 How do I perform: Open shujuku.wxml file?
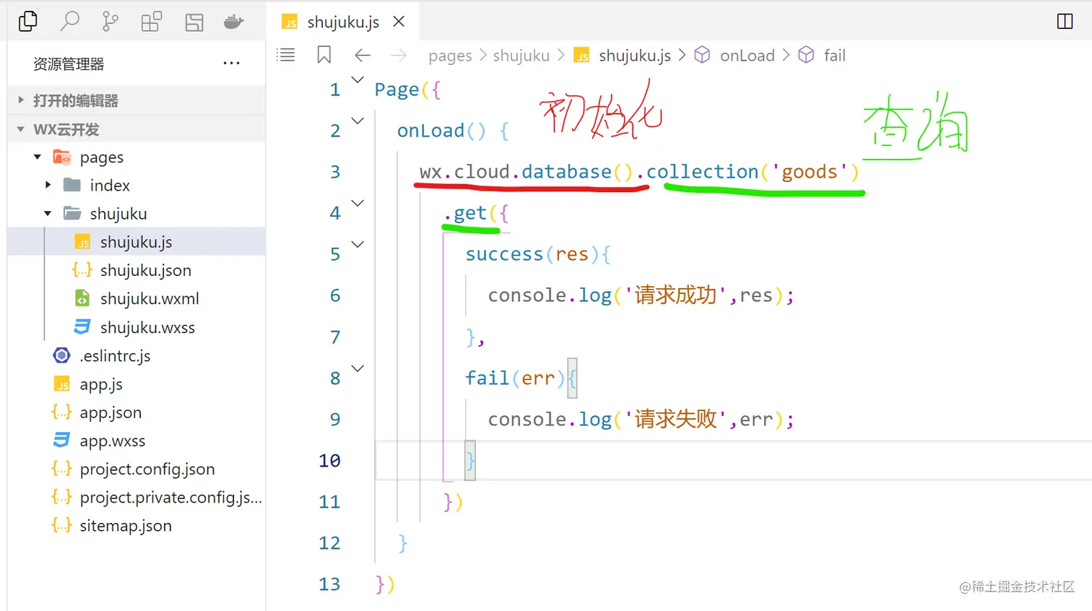click(136, 298)
